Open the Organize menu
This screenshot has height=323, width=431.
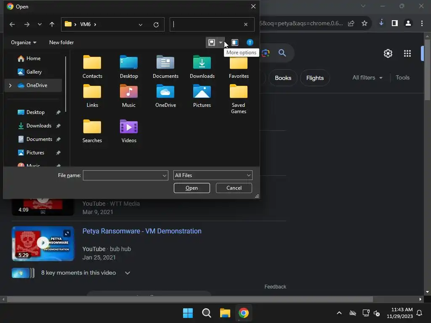click(x=24, y=42)
